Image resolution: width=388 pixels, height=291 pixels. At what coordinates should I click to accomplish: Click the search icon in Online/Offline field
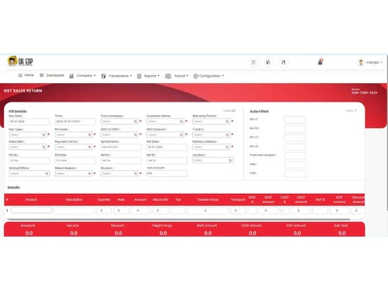pyautogui.click(x=47, y=174)
